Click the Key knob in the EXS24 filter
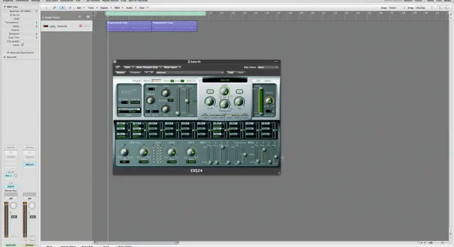 point(239,101)
